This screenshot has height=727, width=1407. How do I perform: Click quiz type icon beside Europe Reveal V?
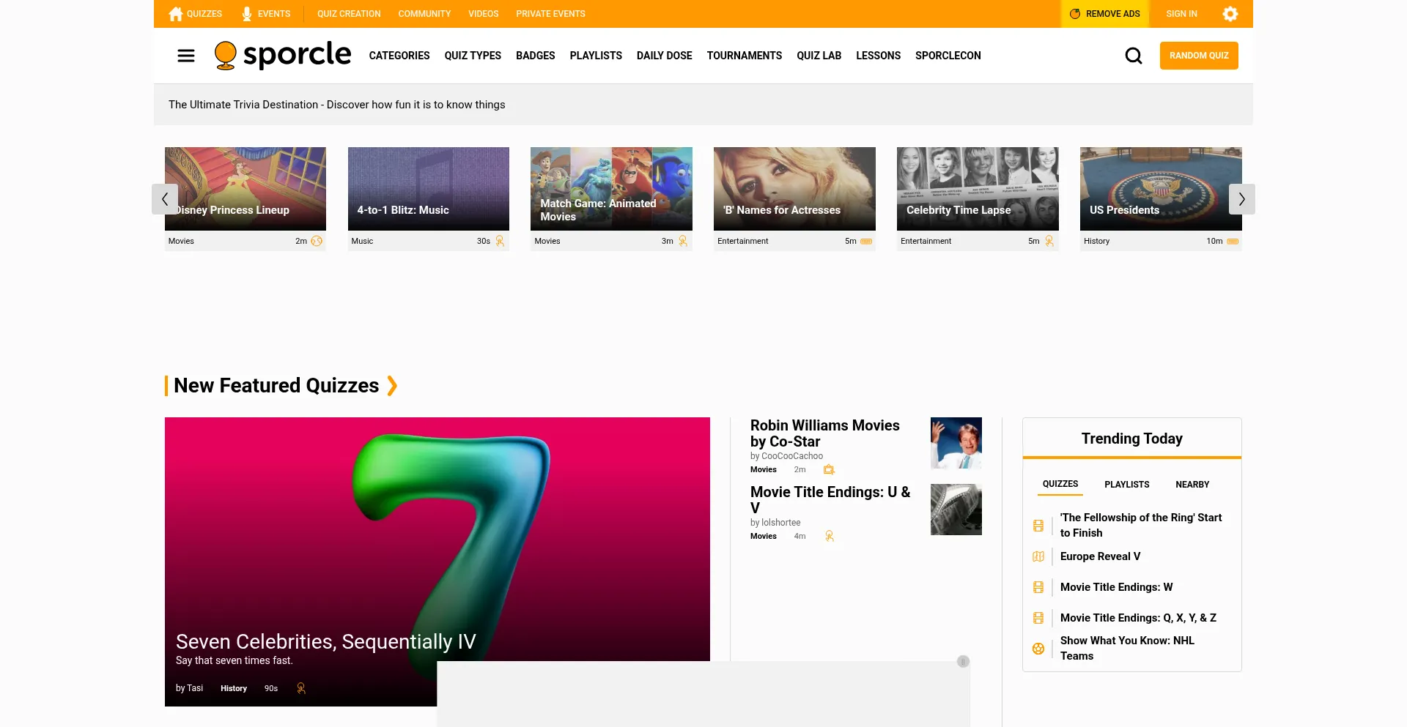point(1038,556)
